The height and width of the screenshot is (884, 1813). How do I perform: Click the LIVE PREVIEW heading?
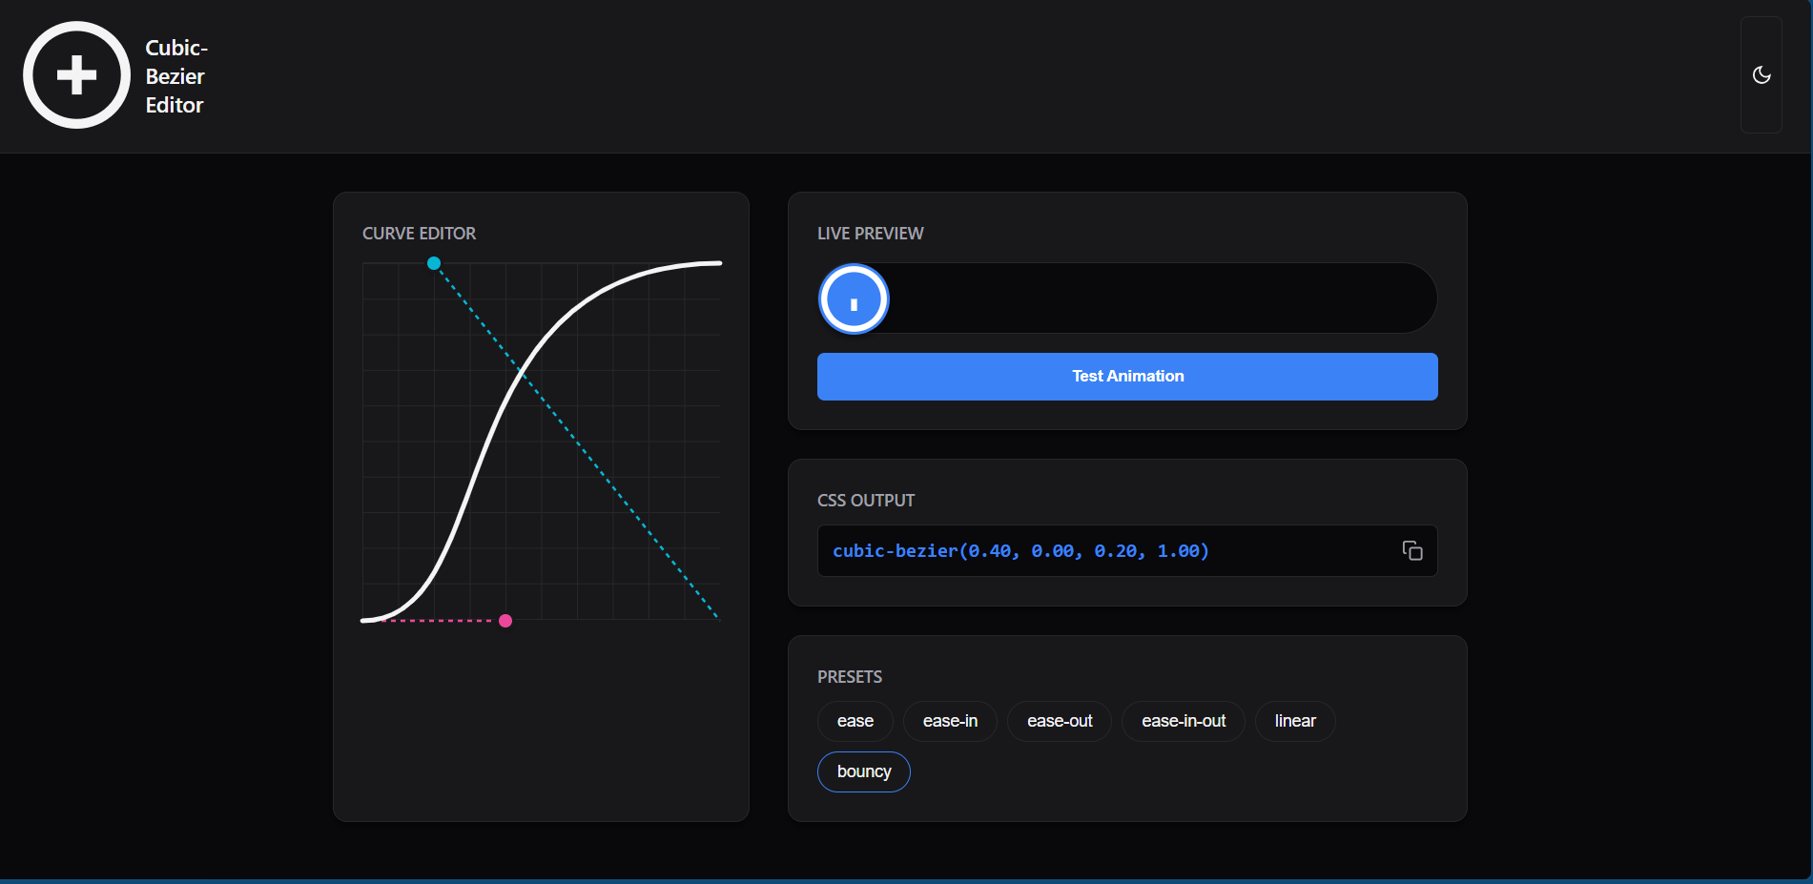click(870, 234)
